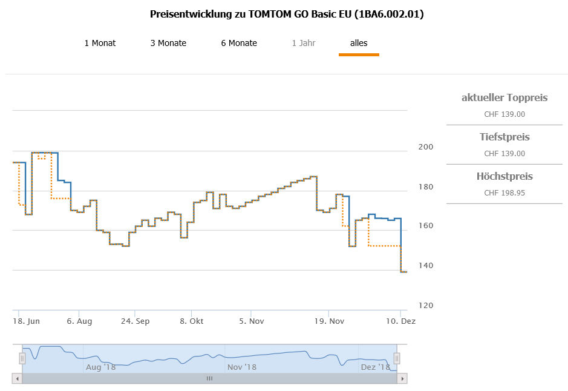
Task: Click the 8. Okt axis label
Action: point(192,321)
